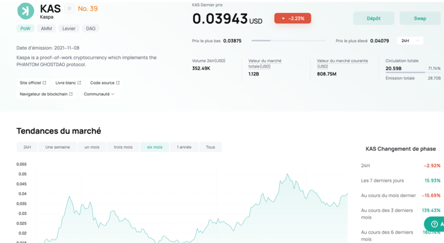Click the Les 7 derniers jours 15.93% value
This screenshot has height=243, width=444.
pos(432,180)
